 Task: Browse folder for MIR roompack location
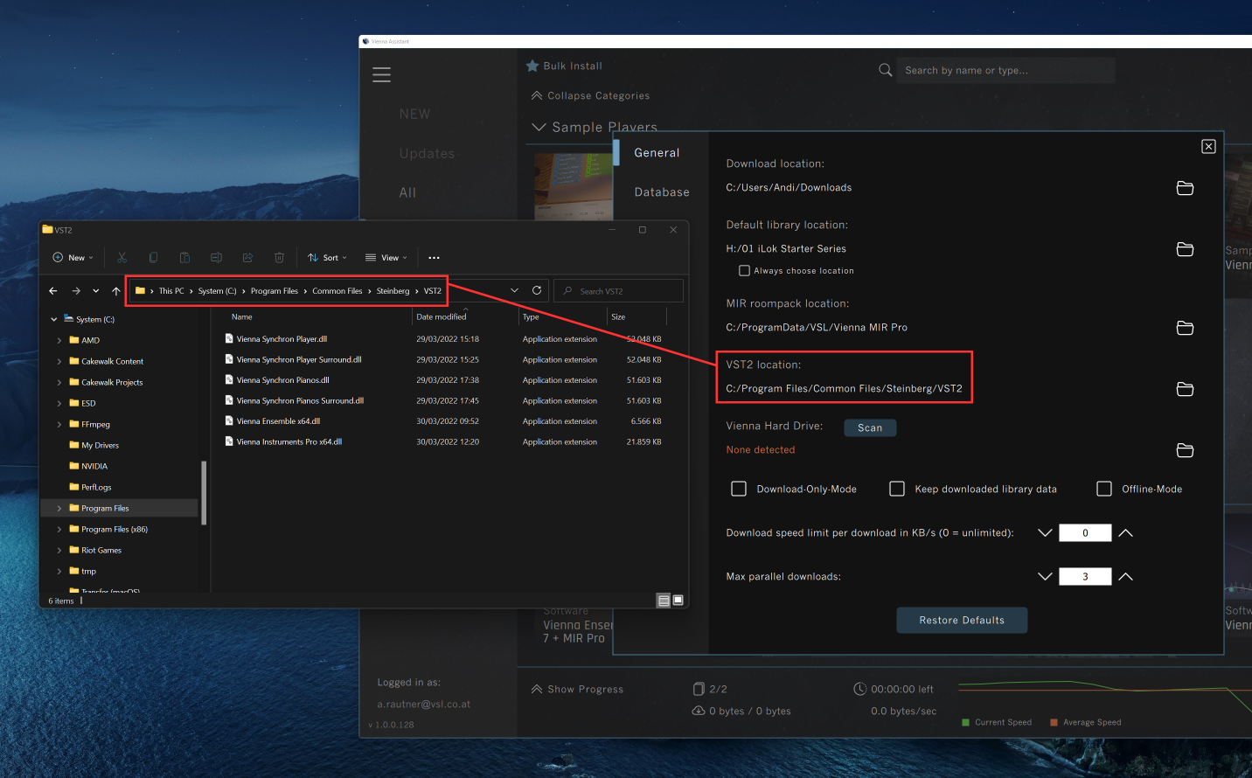point(1185,328)
